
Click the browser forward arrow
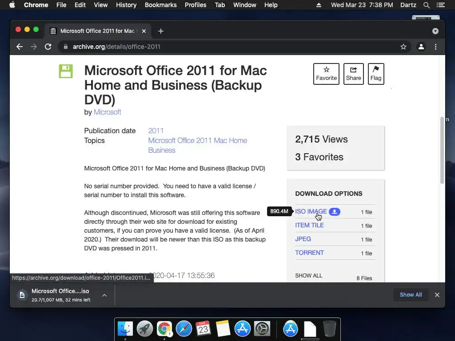(34, 47)
